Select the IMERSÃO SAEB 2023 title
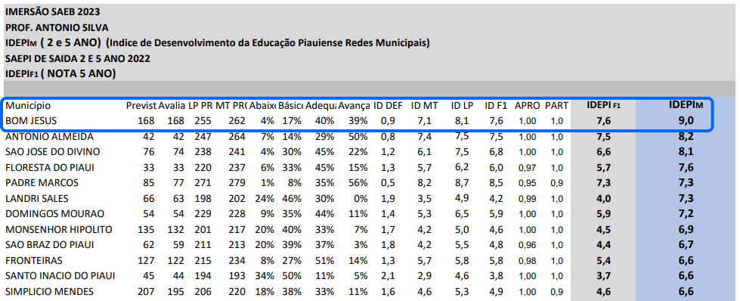 (x=53, y=12)
